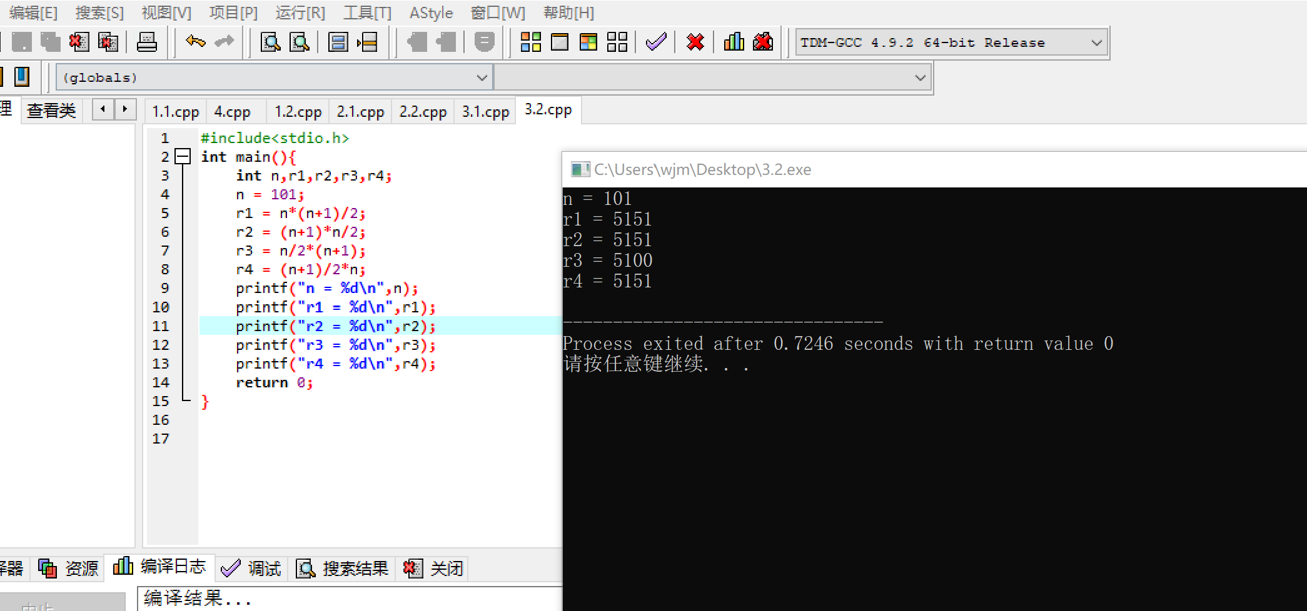Collapse the main() code fold on line 2
Screen dimensions: 1307x611
pos(183,156)
